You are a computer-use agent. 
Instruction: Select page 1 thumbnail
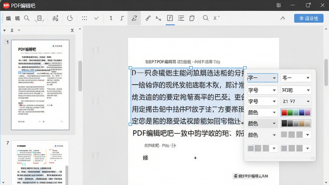tap(40, 85)
